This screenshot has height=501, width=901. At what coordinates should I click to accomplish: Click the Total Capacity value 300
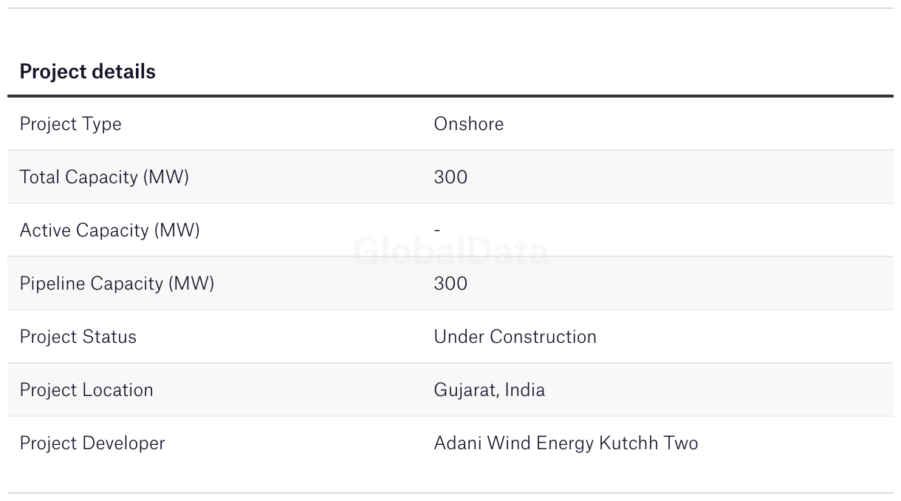tap(450, 177)
